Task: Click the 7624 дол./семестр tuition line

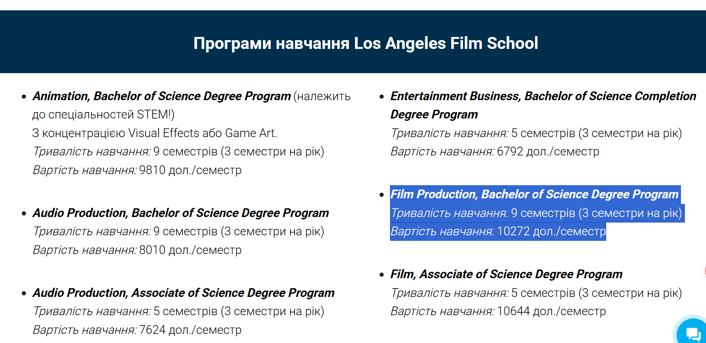Action: point(137,330)
